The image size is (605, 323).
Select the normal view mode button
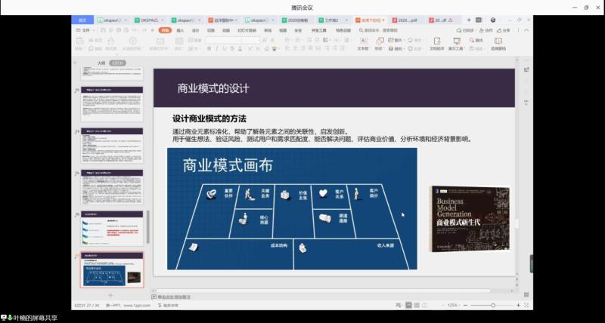(x=408, y=305)
